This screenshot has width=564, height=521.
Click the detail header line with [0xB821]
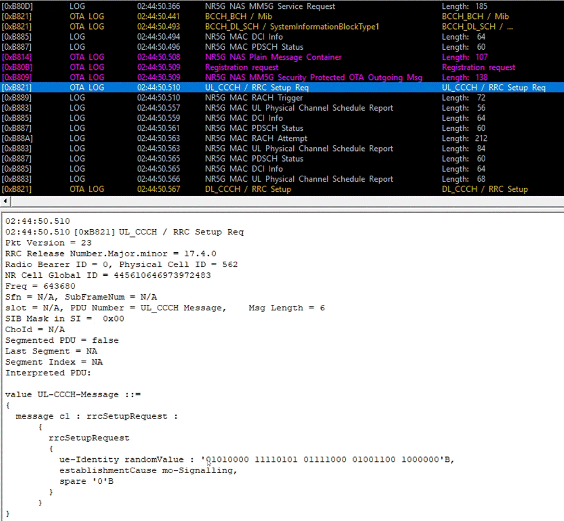point(124,232)
